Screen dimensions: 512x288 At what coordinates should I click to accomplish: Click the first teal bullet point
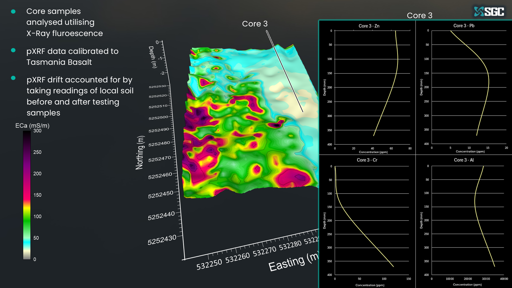(13, 11)
